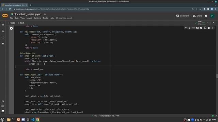The height and width of the screenshot is (122, 218).
Task: Open the Runtime menu
Action: [x=37, y=18]
